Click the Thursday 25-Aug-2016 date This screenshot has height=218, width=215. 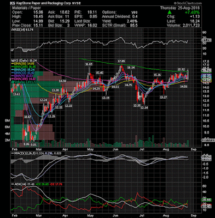(x=180, y=8)
